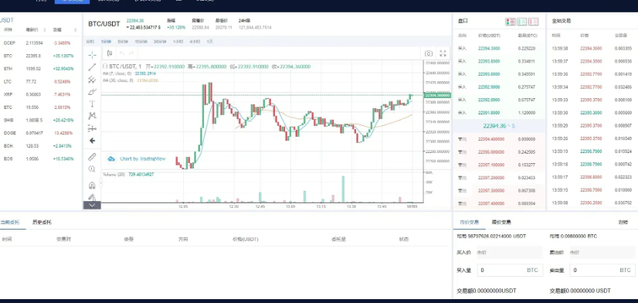Select the trend line drawing tool

(93, 67)
